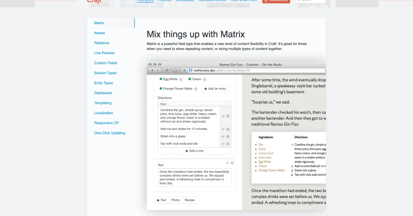Viewport: 413px width, 216px height.
Task: Click the browser back arrow button
Action: click(x=152, y=70)
